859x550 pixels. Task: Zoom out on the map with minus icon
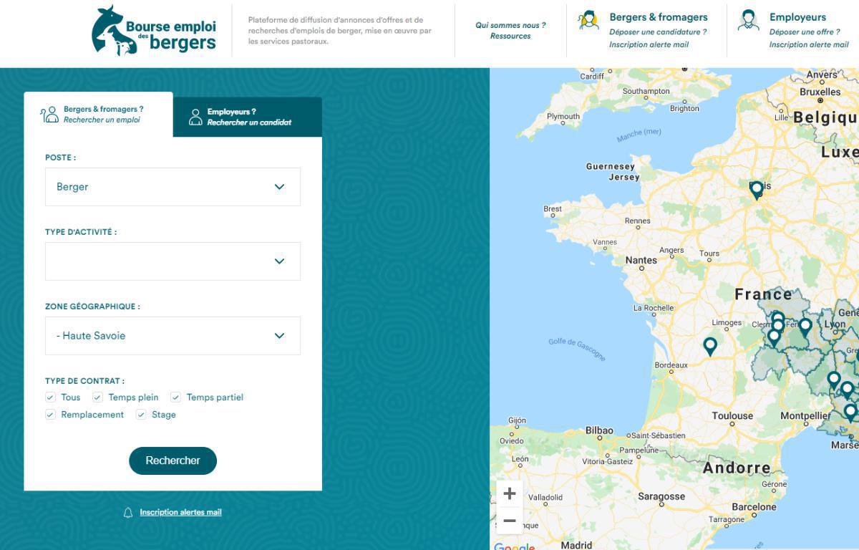tap(509, 521)
